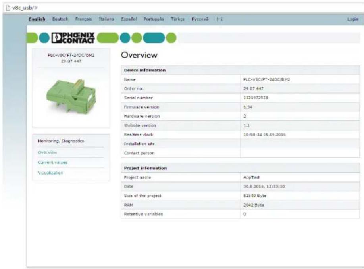This screenshot has height=269, width=364.
Task: Click the Overview page heading
Action: coord(139,55)
